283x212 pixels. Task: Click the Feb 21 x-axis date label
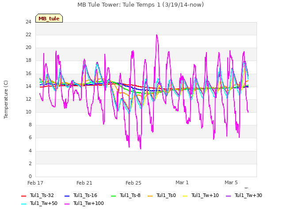(84, 183)
